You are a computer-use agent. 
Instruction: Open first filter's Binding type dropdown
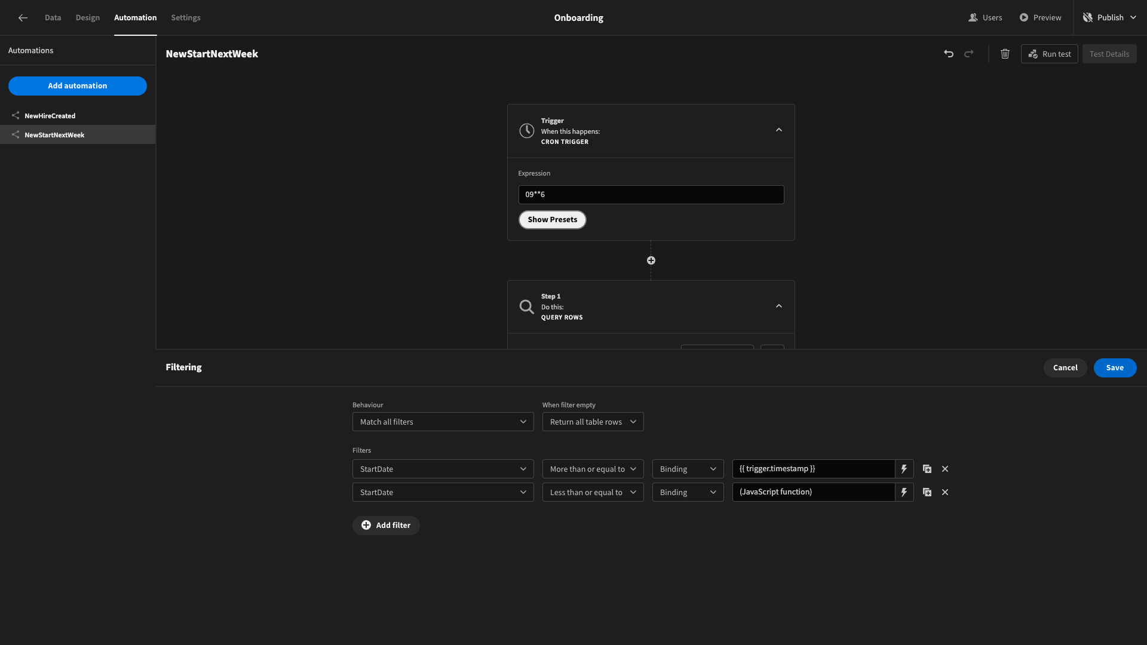tap(688, 469)
